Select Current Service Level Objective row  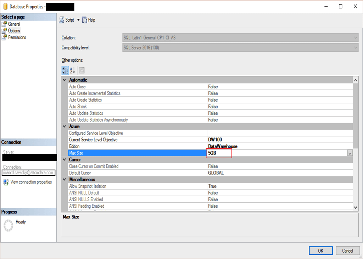(210, 140)
